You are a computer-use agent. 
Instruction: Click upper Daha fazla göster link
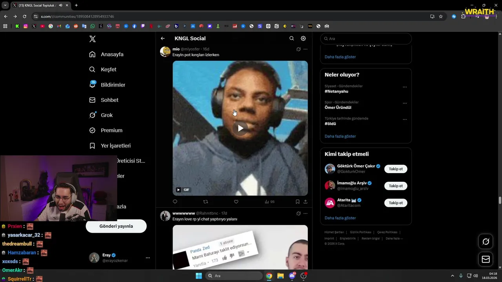pos(340,57)
